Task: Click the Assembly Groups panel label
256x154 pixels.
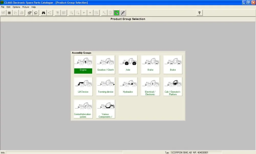Action: tap(81, 53)
